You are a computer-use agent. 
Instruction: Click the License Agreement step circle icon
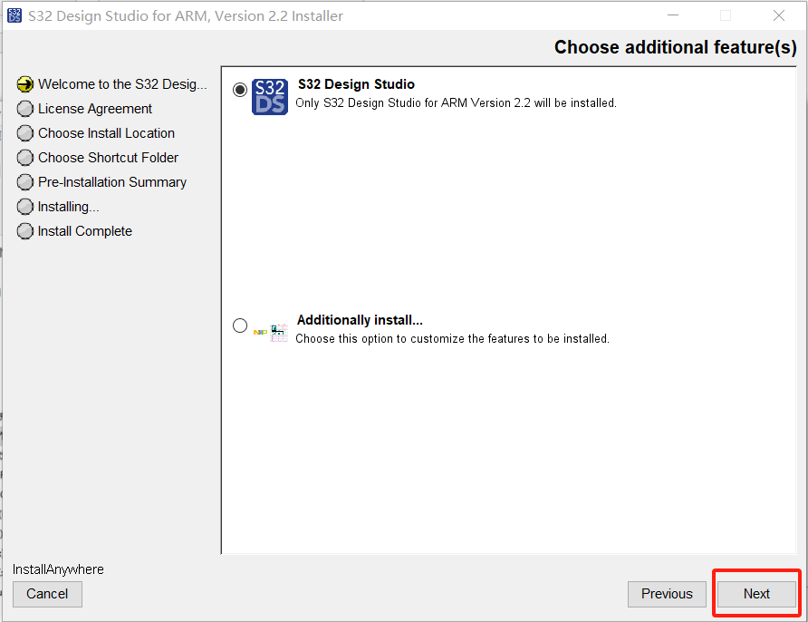(x=24, y=109)
